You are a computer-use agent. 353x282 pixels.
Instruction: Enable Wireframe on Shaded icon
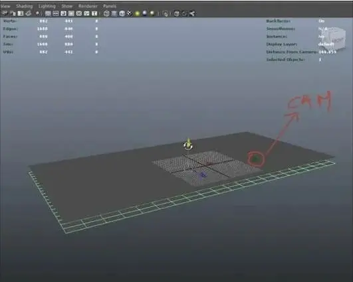[122, 14]
